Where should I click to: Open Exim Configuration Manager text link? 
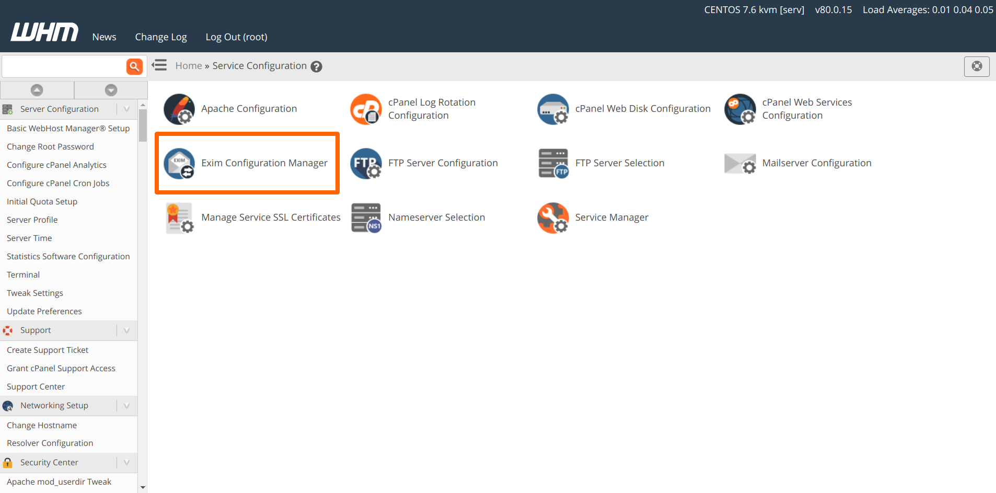[x=264, y=163]
